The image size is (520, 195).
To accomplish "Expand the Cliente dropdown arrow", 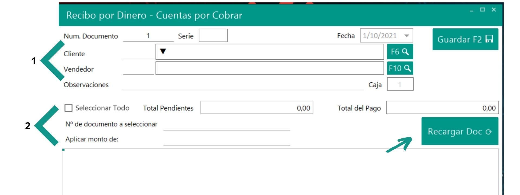I will coord(163,51).
